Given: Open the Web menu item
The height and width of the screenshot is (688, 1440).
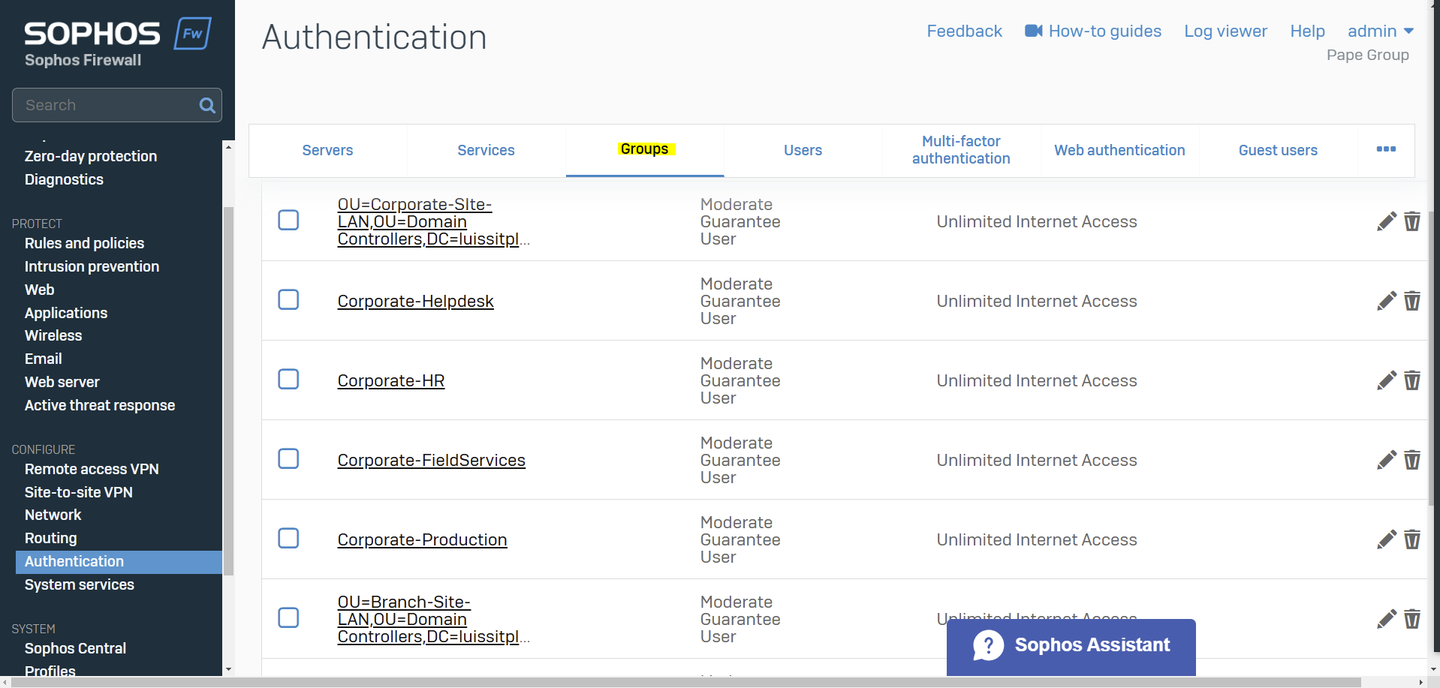Looking at the screenshot, I should [x=39, y=290].
